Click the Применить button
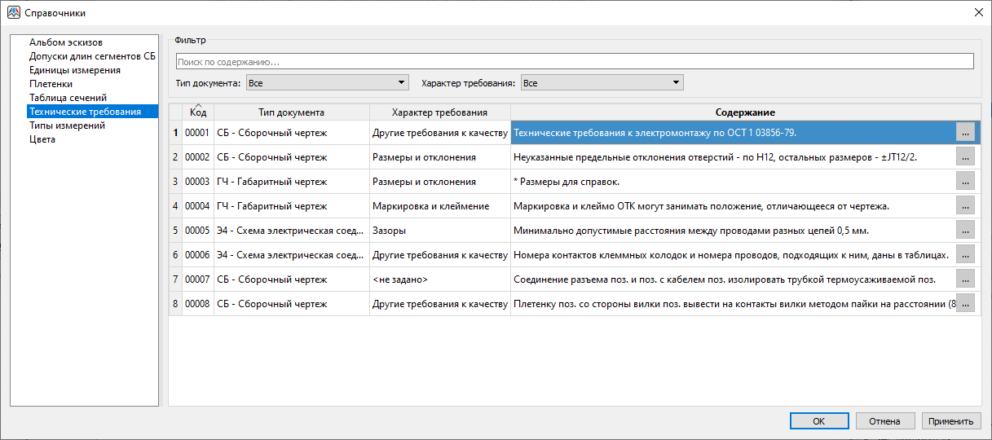 951,420
